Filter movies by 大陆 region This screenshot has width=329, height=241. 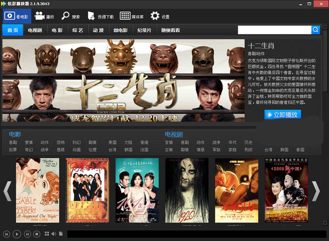click(128, 142)
